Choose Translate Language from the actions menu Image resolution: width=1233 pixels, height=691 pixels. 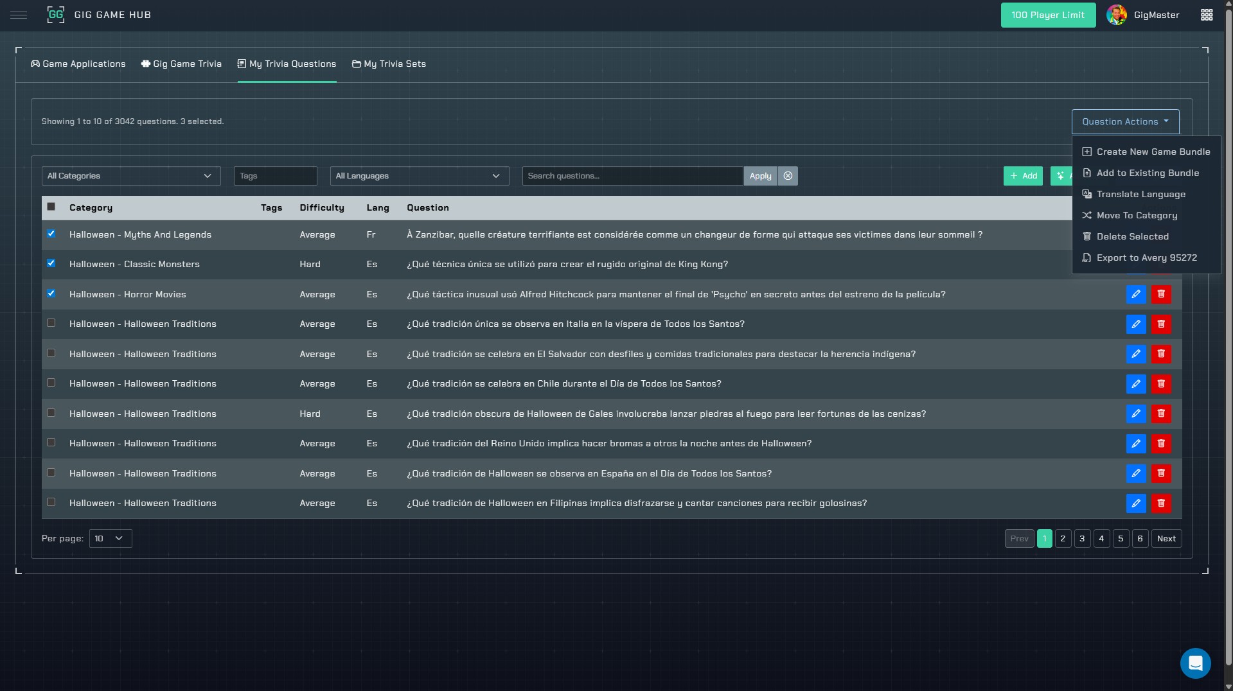coord(1140,195)
